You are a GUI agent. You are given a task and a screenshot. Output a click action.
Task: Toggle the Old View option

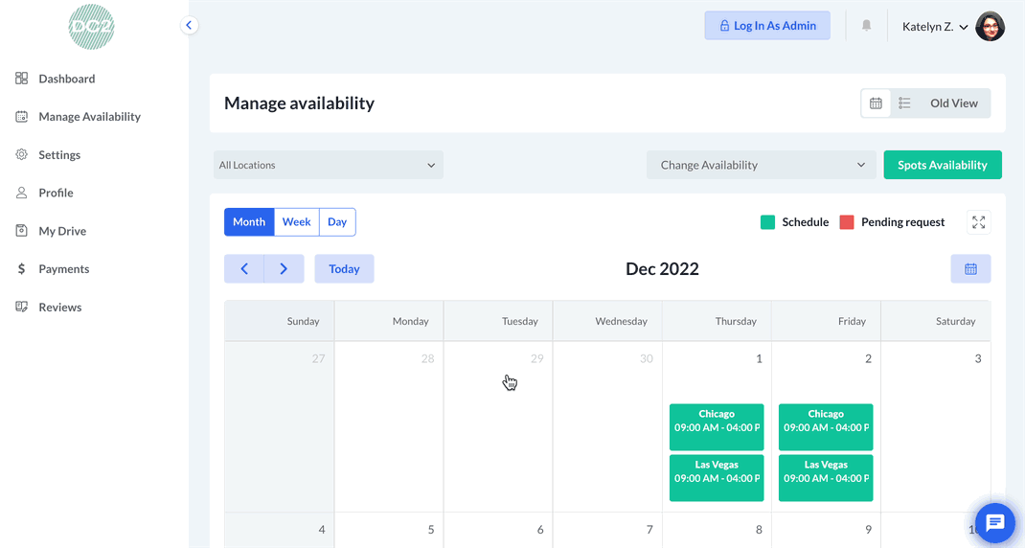(x=953, y=103)
